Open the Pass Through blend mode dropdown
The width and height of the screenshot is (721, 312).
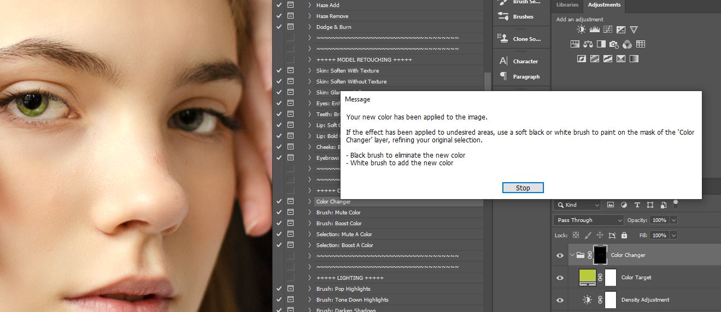coord(588,220)
